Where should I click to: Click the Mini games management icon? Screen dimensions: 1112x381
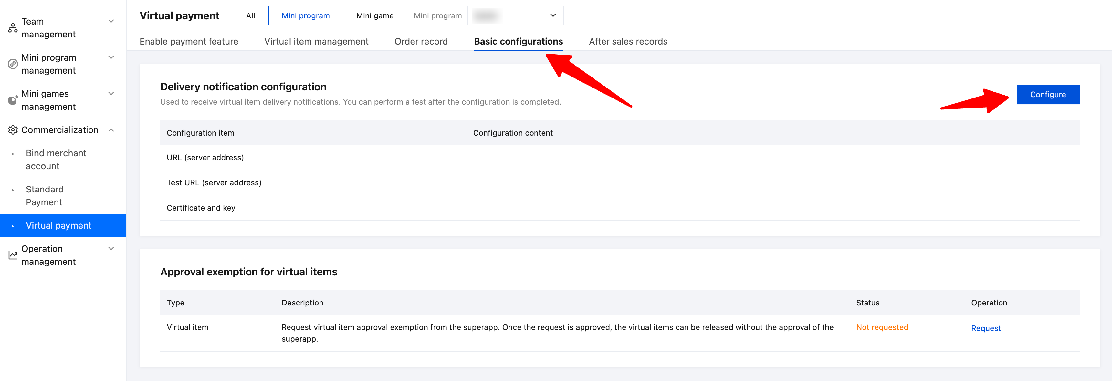13,100
